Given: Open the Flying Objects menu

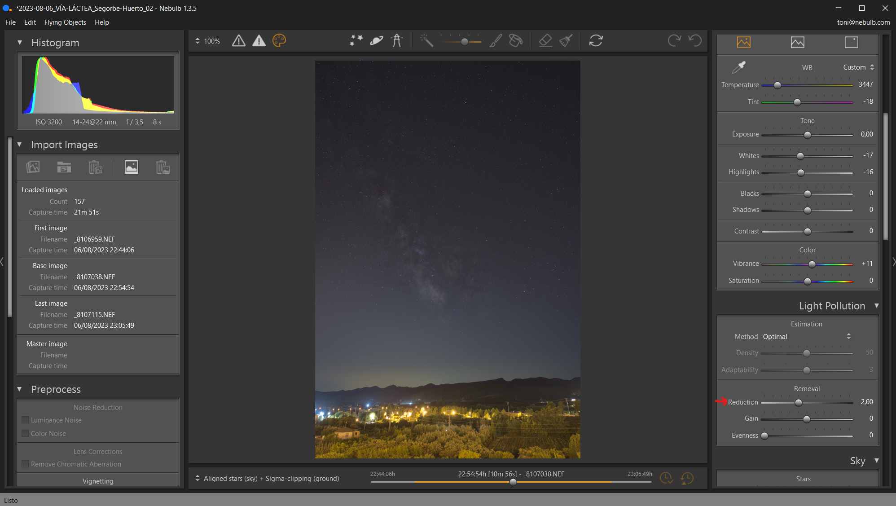Looking at the screenshot, I should [65, 22].
